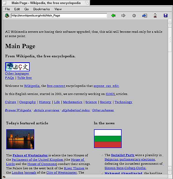Viewport: 173px width, 179px height.
Task: Click the green back arrow icon
Action: pyautogui.click(x=113, y=16)
